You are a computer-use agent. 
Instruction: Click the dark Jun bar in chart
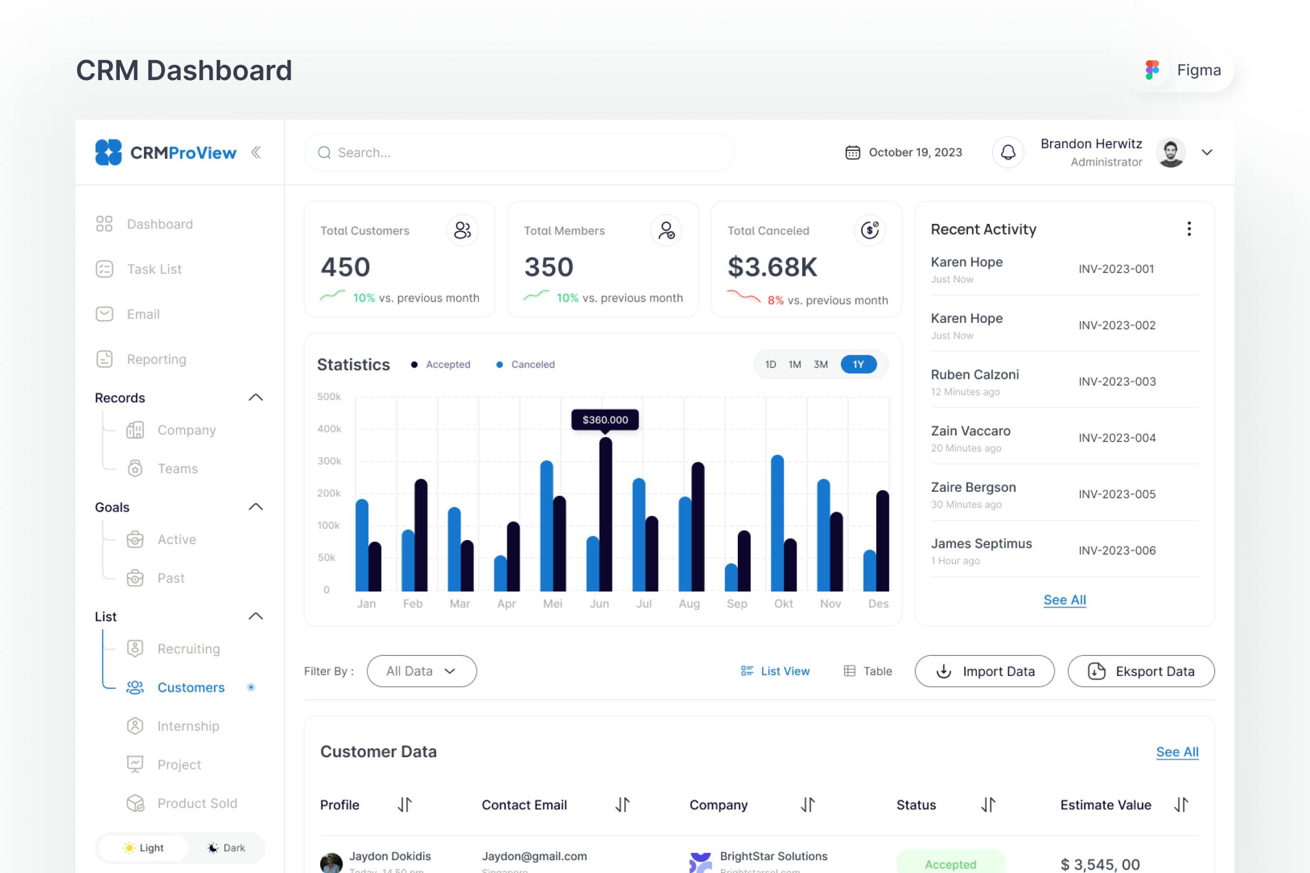[x=606, y=514]
